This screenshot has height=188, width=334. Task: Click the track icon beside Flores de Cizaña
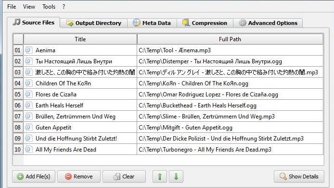pyautogui.click(x=28, y=94)
